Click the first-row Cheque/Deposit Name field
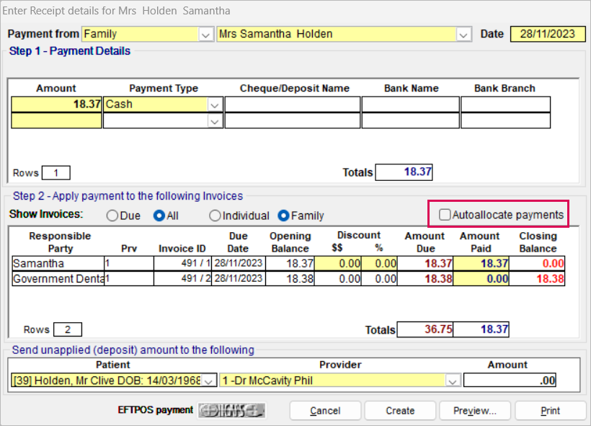The image size is (591, 426). [x=293, y=105]
